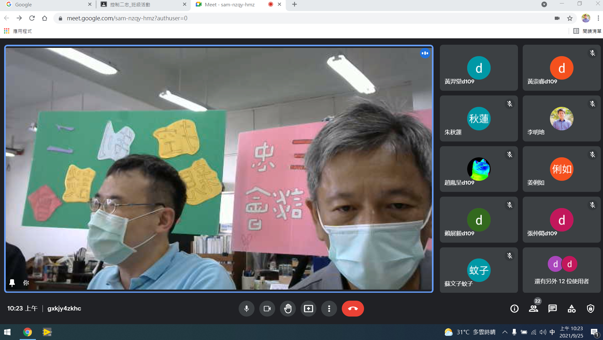Switch to 控制二忠_班級活動 tab
The image size is (603, 340).
coord(143,4)
